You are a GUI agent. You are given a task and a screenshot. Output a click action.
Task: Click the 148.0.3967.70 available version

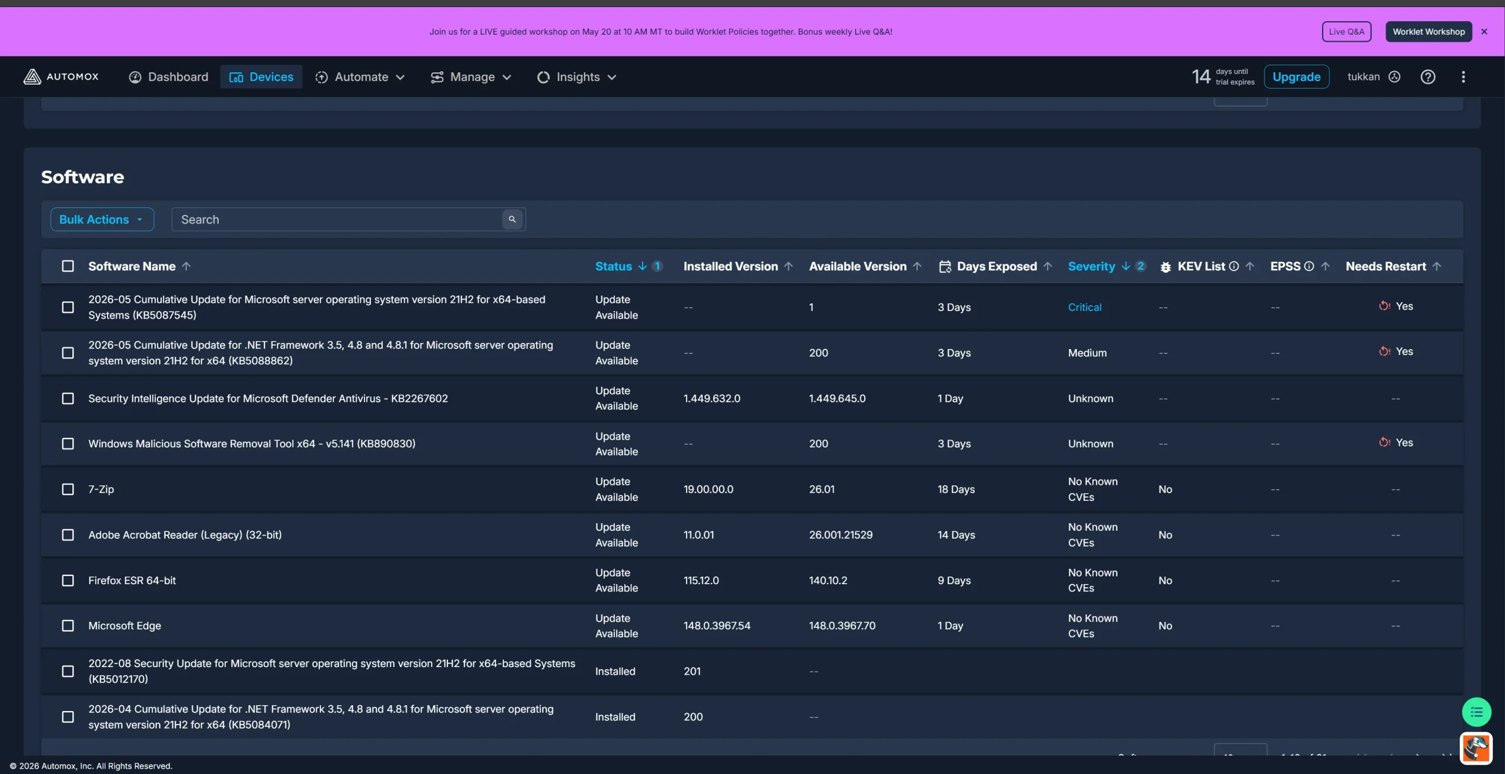click(842, 626)
